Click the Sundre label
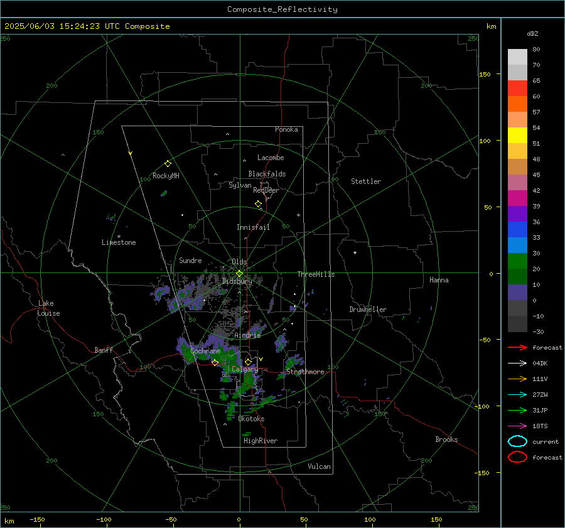 coord(190,260)
